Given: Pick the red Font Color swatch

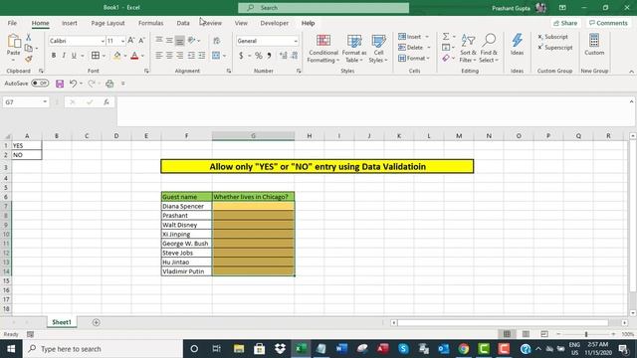Looking at the screenshot, I should point(134,56).
